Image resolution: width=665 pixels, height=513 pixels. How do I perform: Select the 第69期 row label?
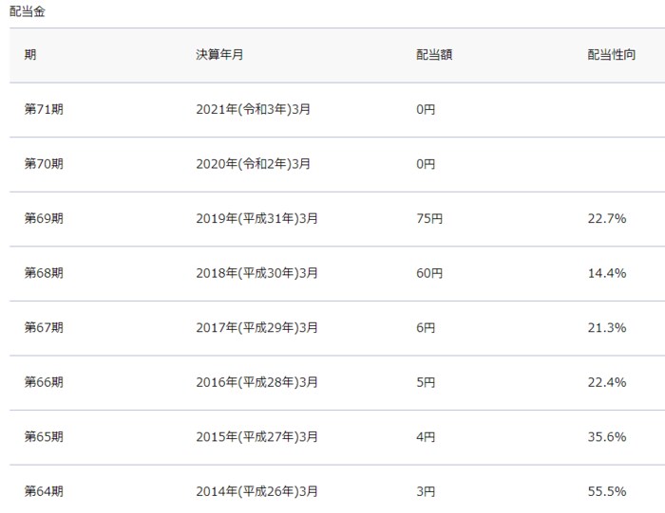point(44,219)
